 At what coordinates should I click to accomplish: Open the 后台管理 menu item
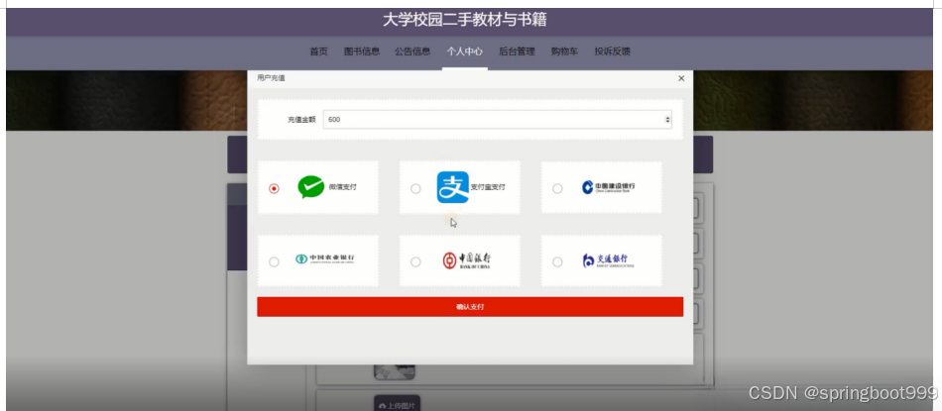(x=517, y=51)
